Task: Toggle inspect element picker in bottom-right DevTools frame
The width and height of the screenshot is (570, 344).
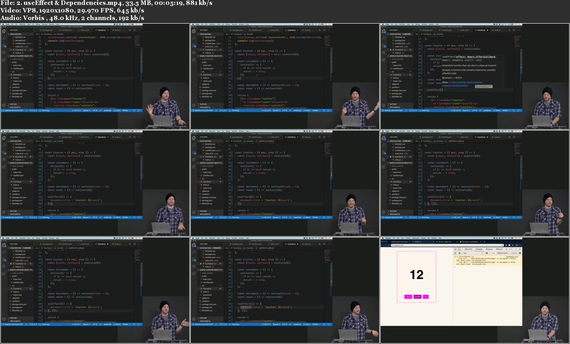Action: [x=456, y=249]
